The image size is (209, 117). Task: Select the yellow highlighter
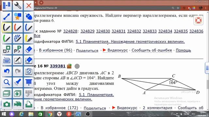[x=29, y=38]
